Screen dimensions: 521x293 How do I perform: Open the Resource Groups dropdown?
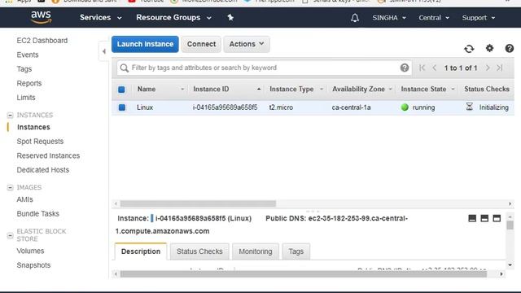tap(173, 18)
